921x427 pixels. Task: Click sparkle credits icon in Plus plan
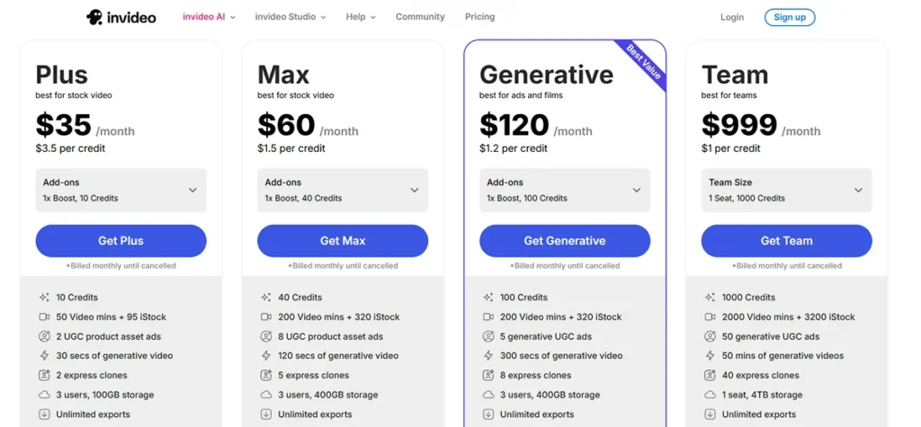(x=44, y=298)
